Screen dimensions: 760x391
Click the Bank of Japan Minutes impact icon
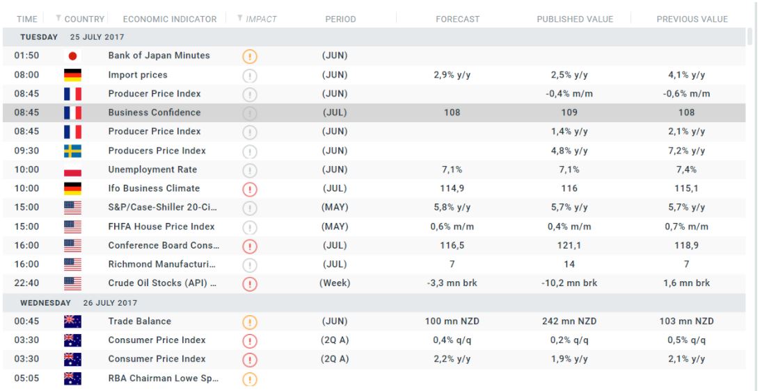click(249, 56)
